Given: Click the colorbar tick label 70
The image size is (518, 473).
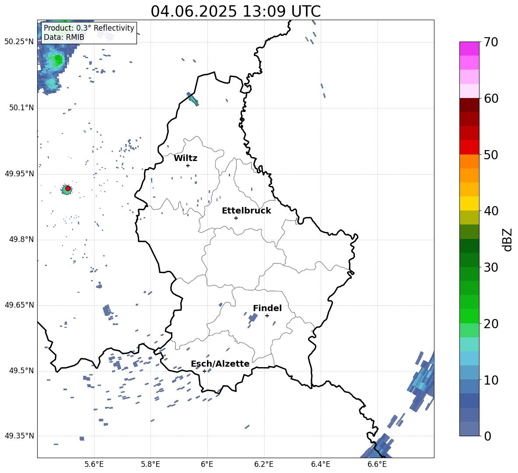Looking at the screenshot, I should tap(491, 42).
